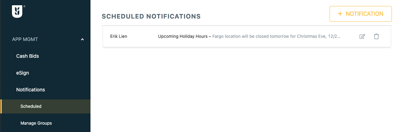The height and width of the screenshot is (132, 400).
Task: Open the Manage Groups page
Action: (x=36, y=123)
